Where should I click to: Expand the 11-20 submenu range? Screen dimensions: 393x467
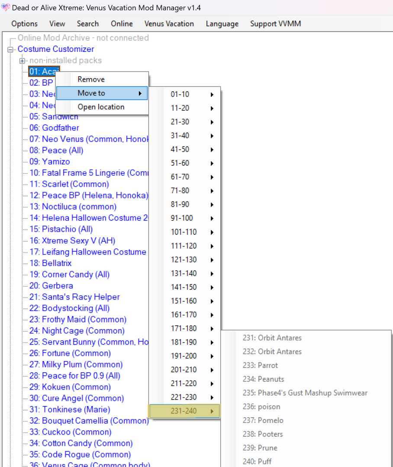point(184,108)
